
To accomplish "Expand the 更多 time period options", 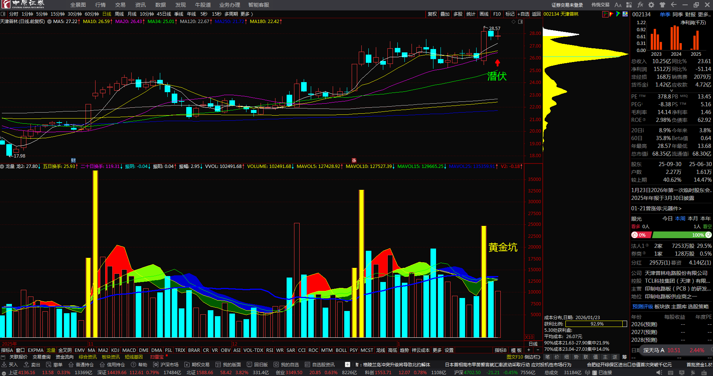I will [246, 14].
